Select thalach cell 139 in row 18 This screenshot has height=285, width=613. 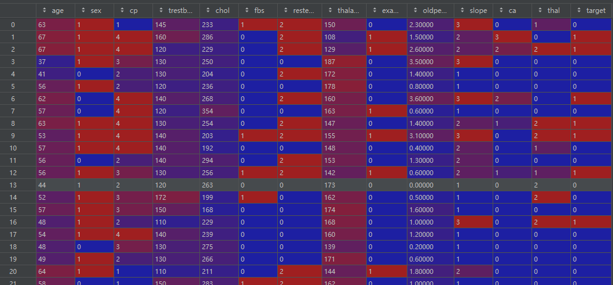pyautogui.click(x=344, y=247)
